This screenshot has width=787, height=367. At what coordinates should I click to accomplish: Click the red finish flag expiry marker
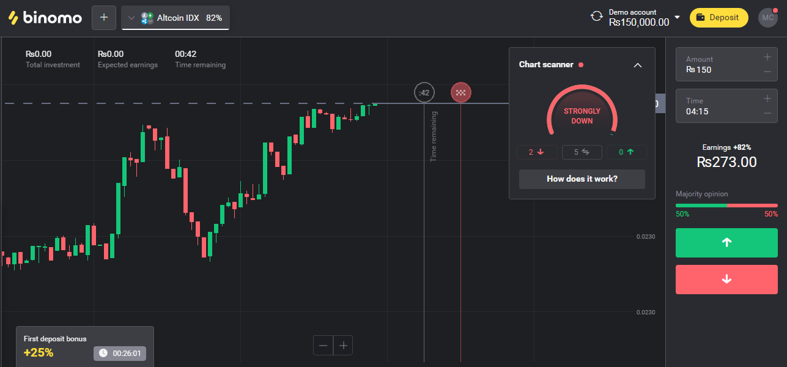(x=461, y=93)
